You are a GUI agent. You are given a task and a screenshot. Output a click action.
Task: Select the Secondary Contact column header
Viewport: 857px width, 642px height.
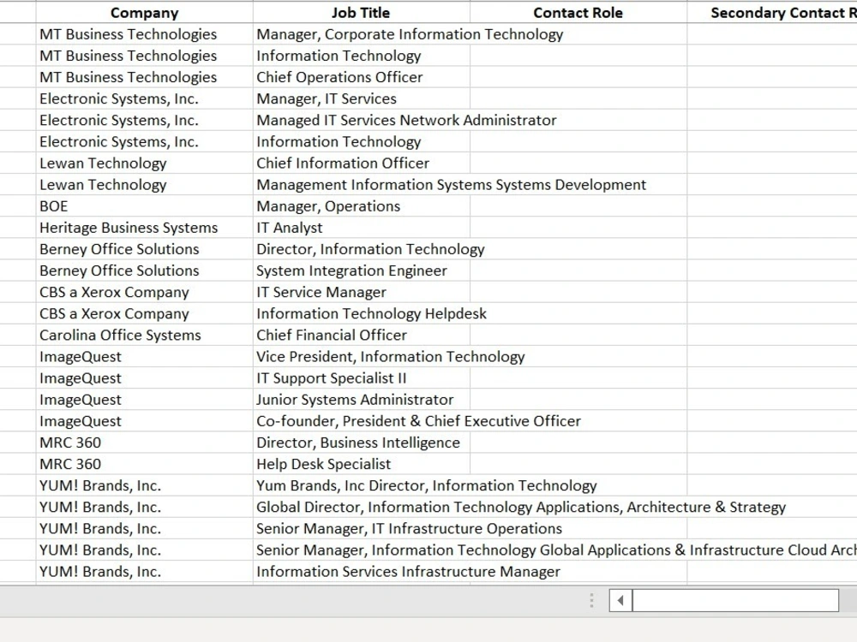pyautogui.click(x=772, y=13)
